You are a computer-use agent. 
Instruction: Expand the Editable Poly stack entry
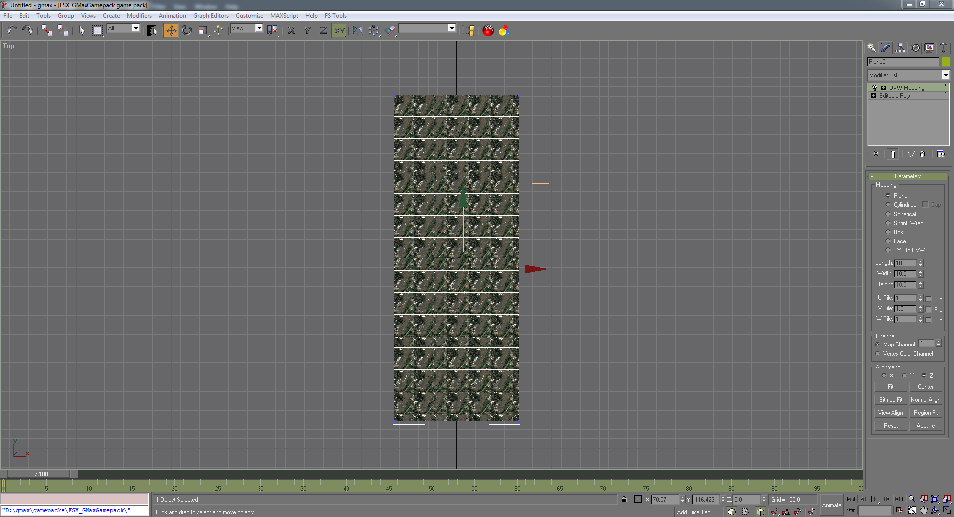click(874, 96)
